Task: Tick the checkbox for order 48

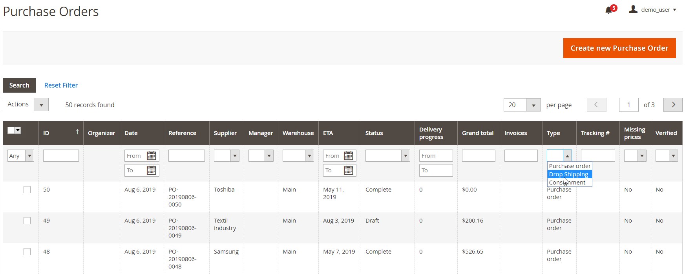Action: tap(27, 252)
